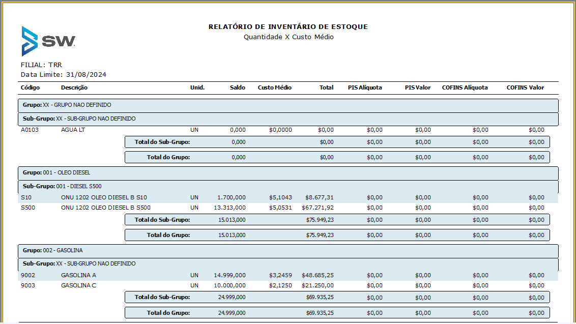
Task: Select the 'Grupo: 002 - GASOLINA' band
Action: [x=288, y=251]
